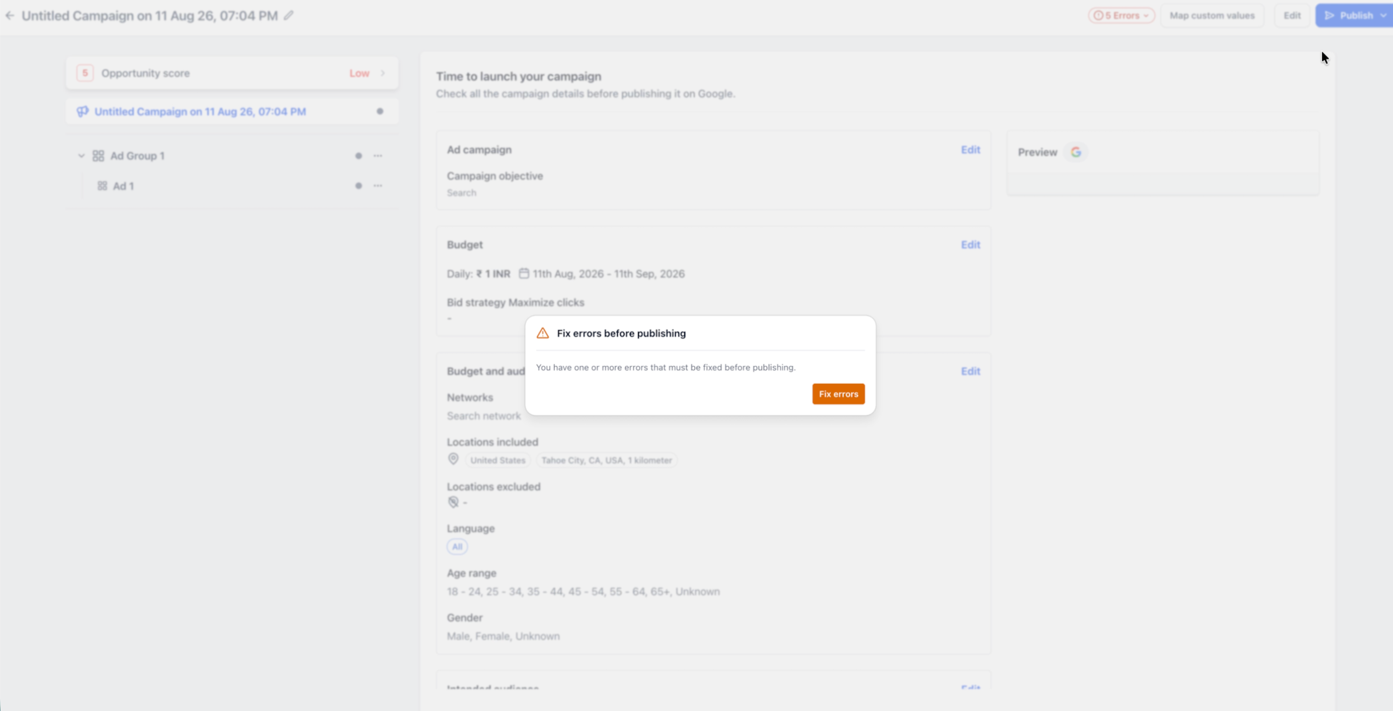The image size is (1393, 711).
Task: Click the Untitled Campaign status dot in the sidebar
Action: click(380, 111)
